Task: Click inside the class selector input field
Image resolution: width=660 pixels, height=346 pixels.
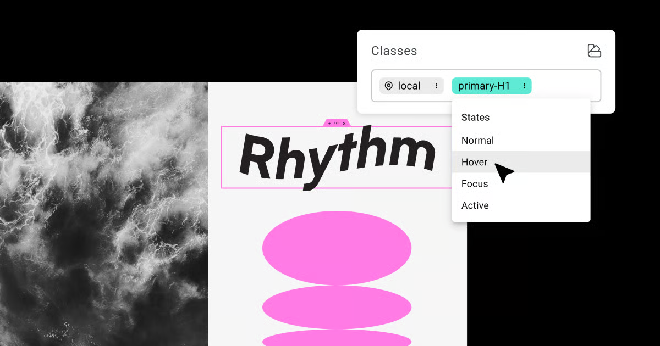Action: coord(566,86)
